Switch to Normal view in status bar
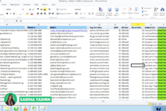166x111 pixels. pyautogui.click(x=150, y=104)
